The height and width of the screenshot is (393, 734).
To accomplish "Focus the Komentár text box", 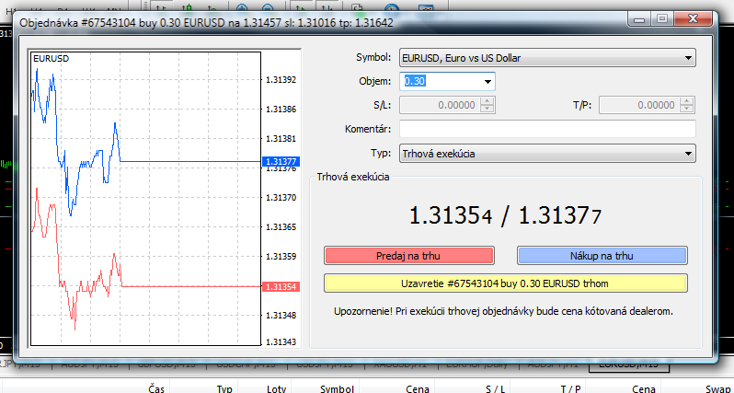I will click(547, 129).
